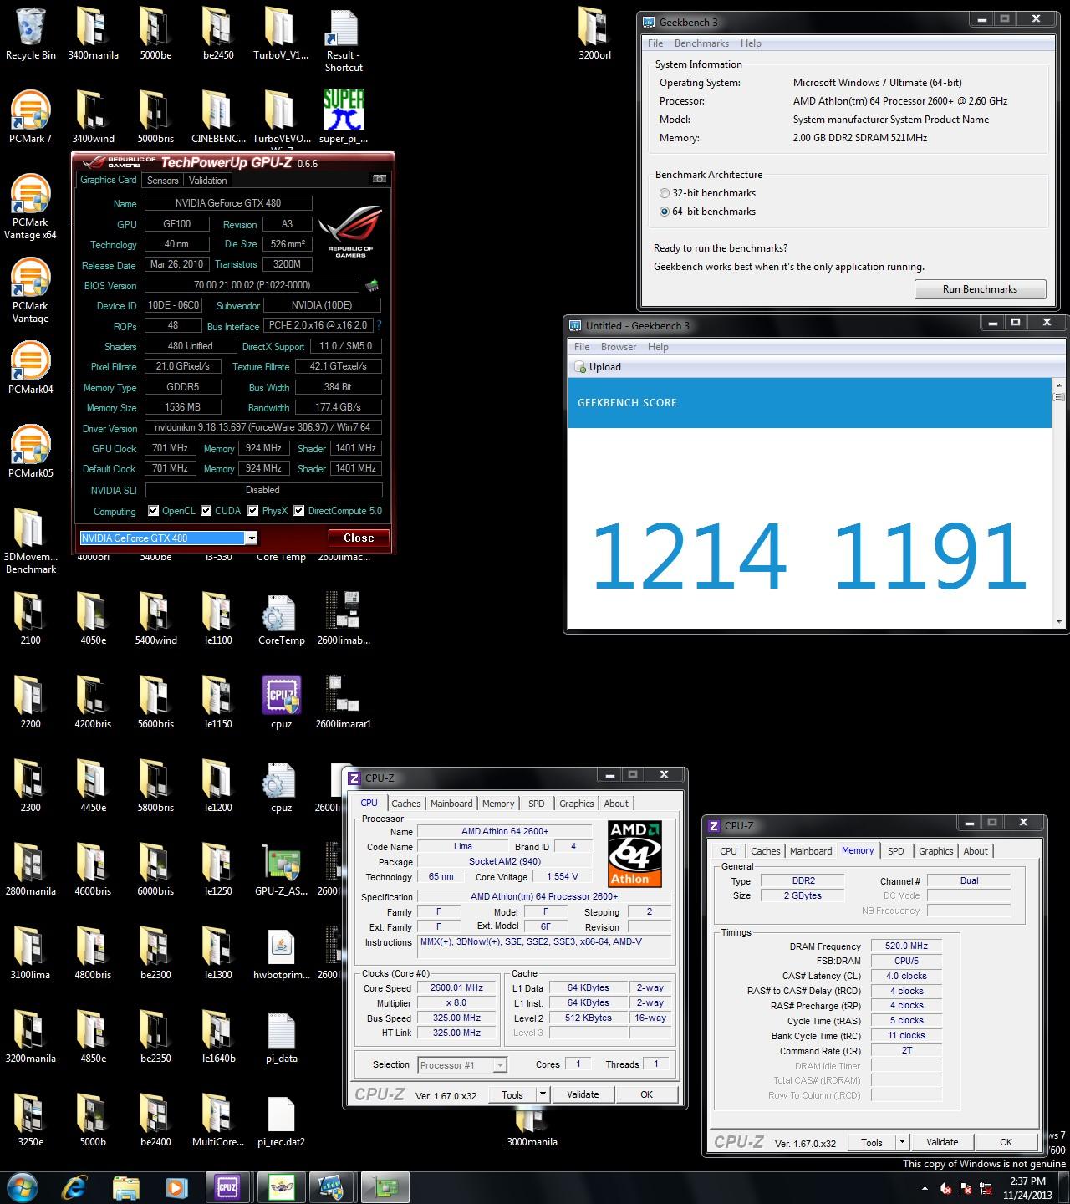Viewport: 1070px width, 1204px height.
Task: Open the hwbotprime java file
Action: [x=281, y=954]
